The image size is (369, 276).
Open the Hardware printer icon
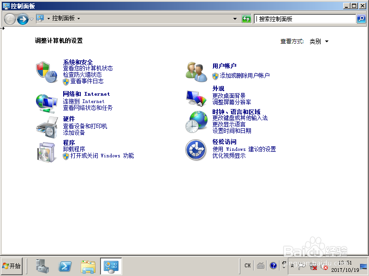47,127
